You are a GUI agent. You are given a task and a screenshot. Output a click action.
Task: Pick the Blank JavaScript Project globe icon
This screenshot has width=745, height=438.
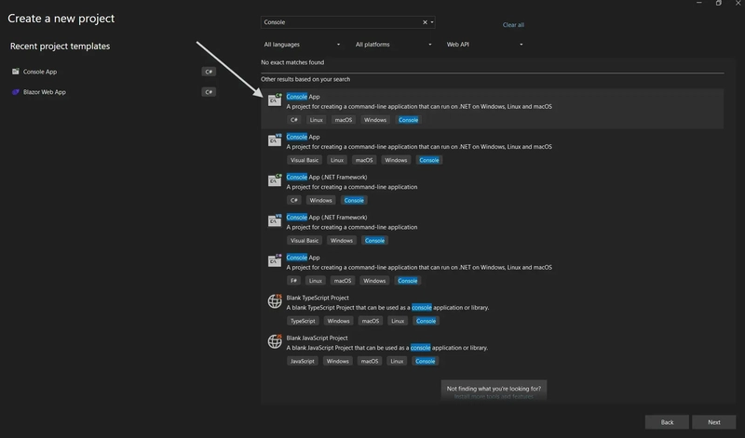coord(275,341)
